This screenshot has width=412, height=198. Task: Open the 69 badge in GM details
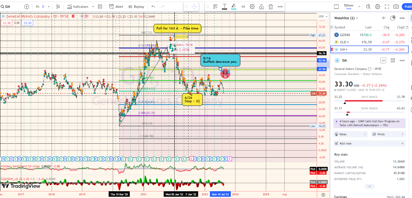[383, 61]
